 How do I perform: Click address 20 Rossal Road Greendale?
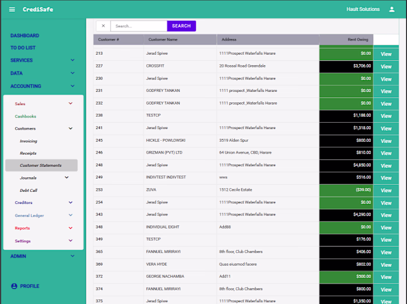coord(242,66)
